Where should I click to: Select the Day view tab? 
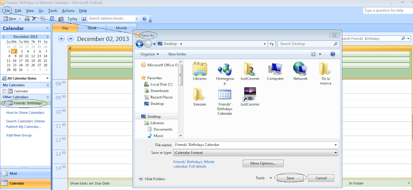tap(65, 28)
